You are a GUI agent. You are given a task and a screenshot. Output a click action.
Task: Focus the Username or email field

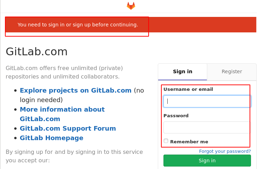pyautogui.click(x=207, y=101)
